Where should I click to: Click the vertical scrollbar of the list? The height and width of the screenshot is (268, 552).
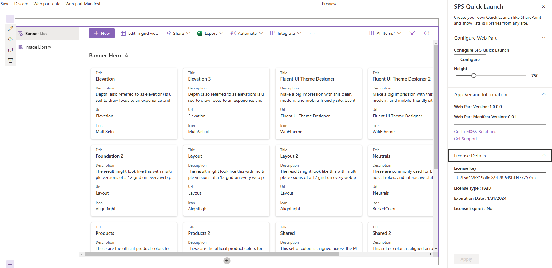click(436, 107)
